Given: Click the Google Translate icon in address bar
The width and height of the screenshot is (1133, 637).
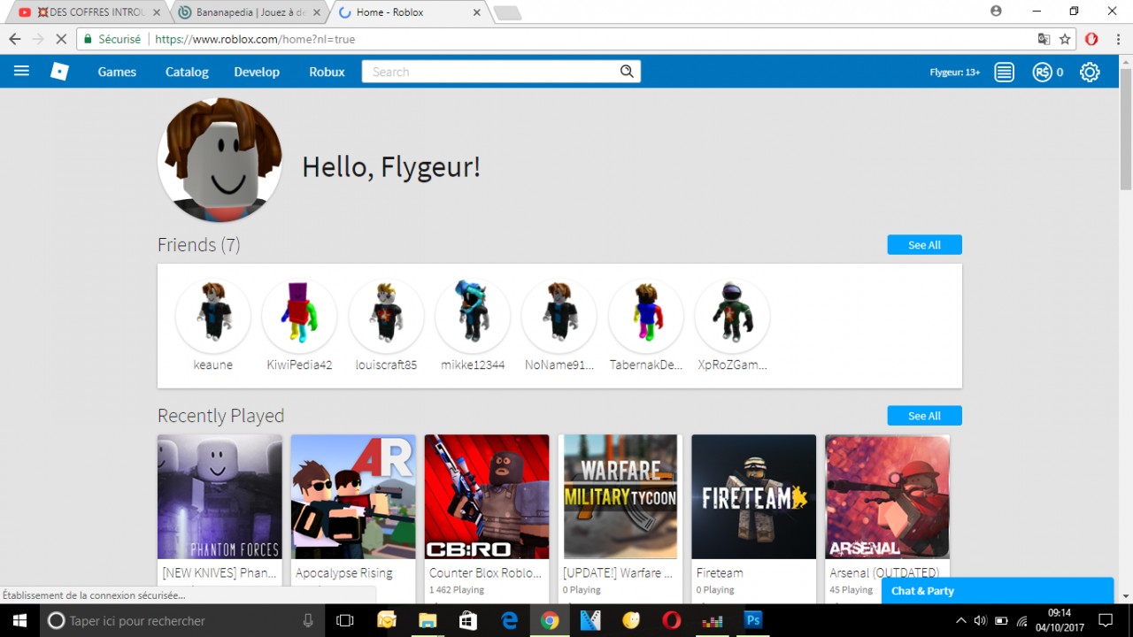Looking at the screenshot, I should 1044,39.
